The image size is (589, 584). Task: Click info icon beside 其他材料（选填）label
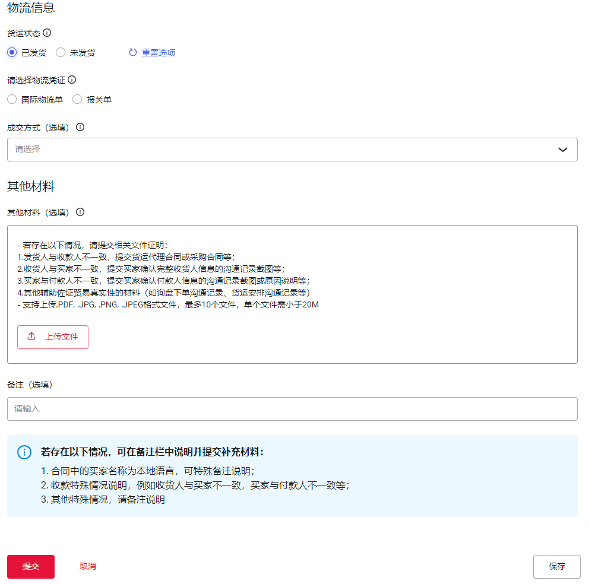pyautogui.click(x=80, y=212)
